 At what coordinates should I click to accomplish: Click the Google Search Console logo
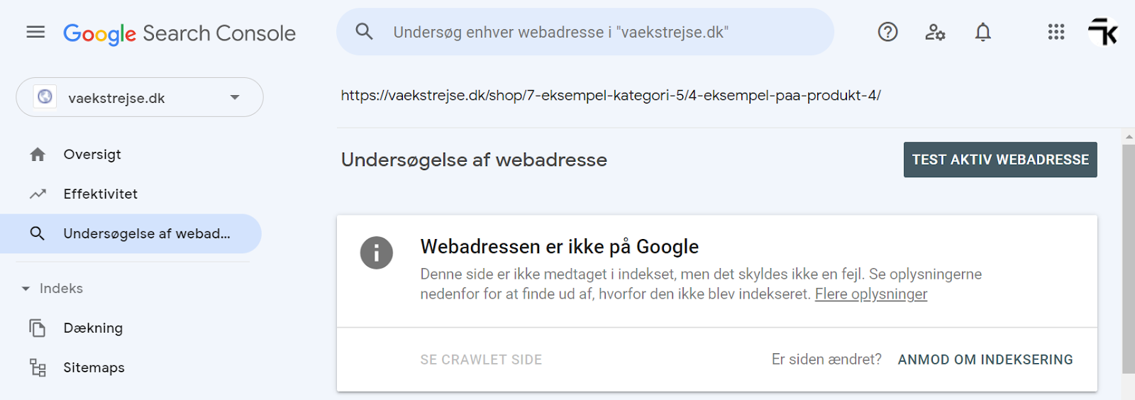pos(179,33)
